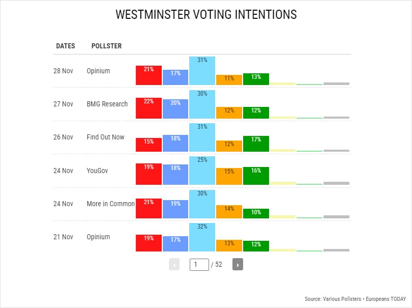This screenshot has height=308, width=412.
Task: Select the red 21% bar for Opinium 28 Nov
Action: coord(148,74)
